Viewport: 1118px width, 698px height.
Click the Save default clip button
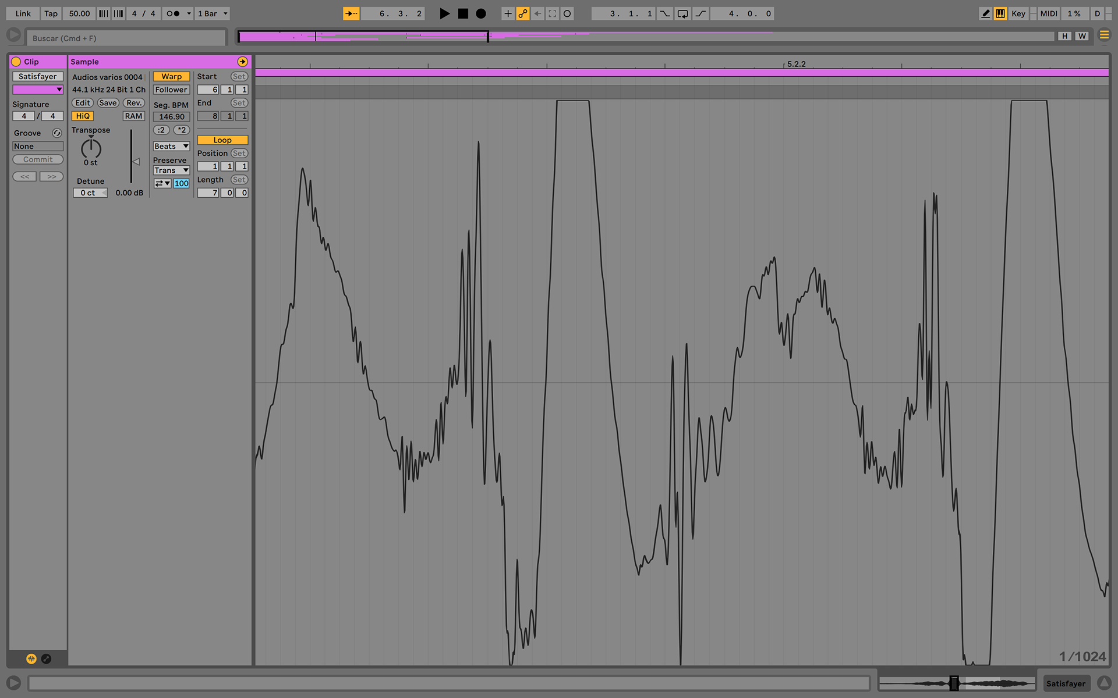108,103
